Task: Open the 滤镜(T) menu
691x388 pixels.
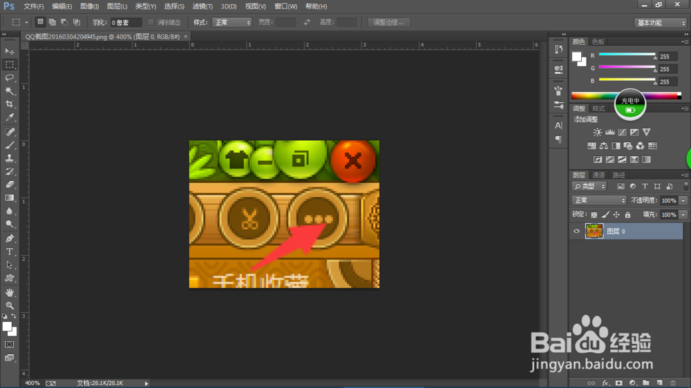Action: (x=202, y=6)
